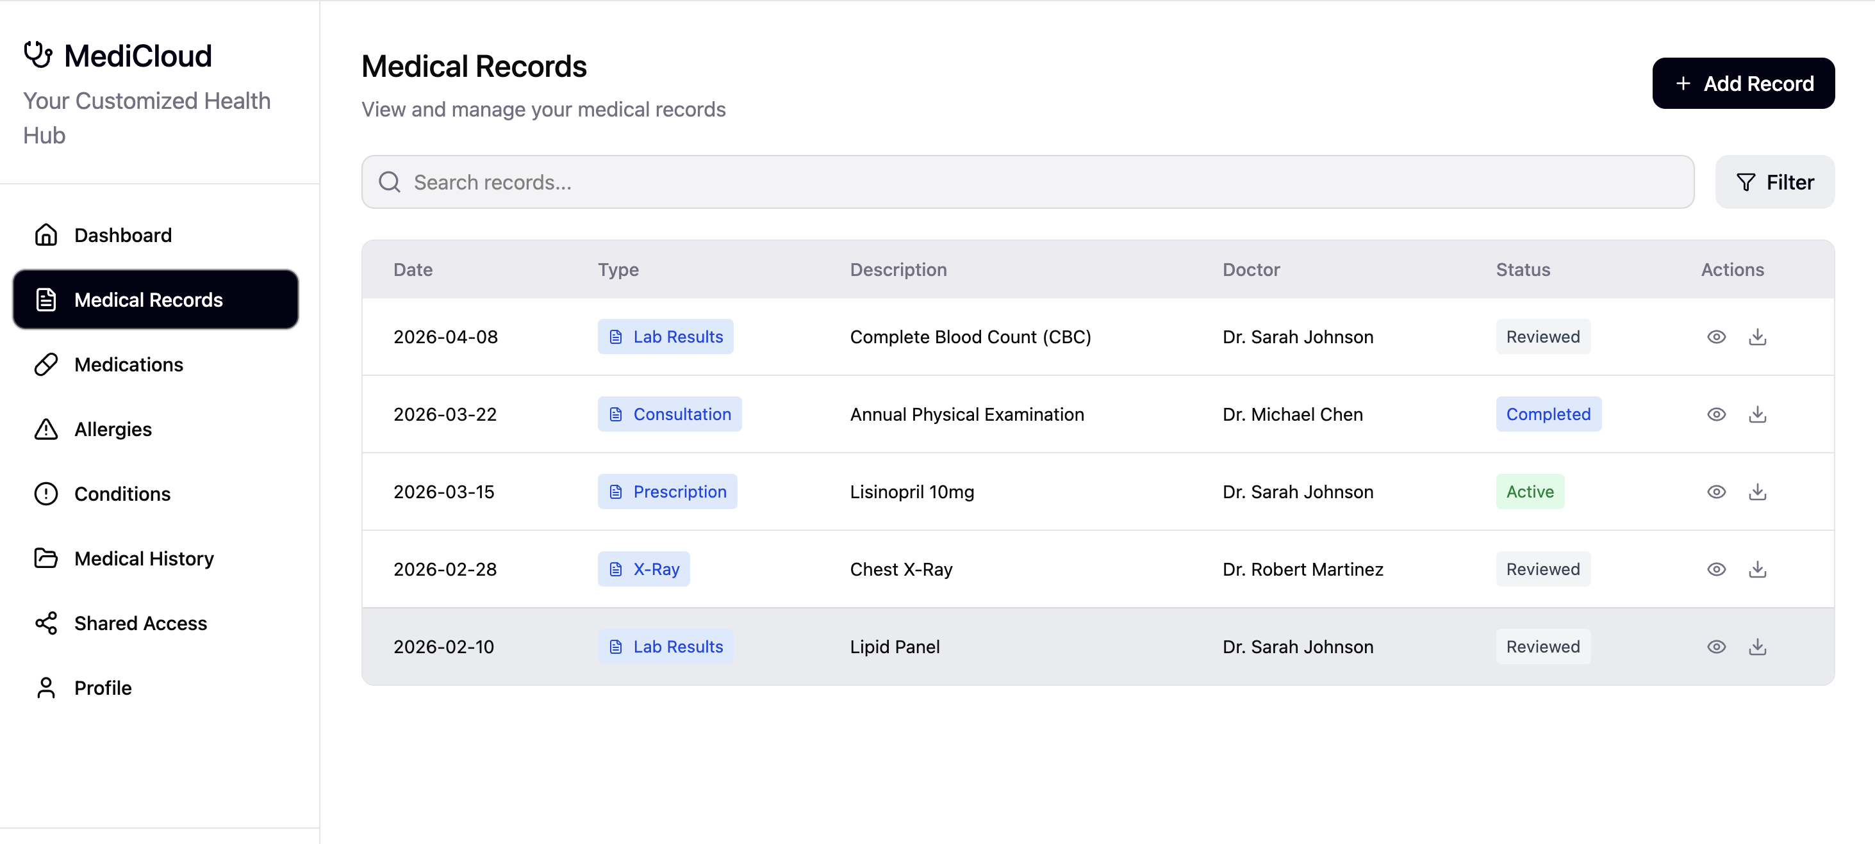Go to Medications in sidebar
1875x844 pixels.
pyautogui.click(x=128, y=364)
